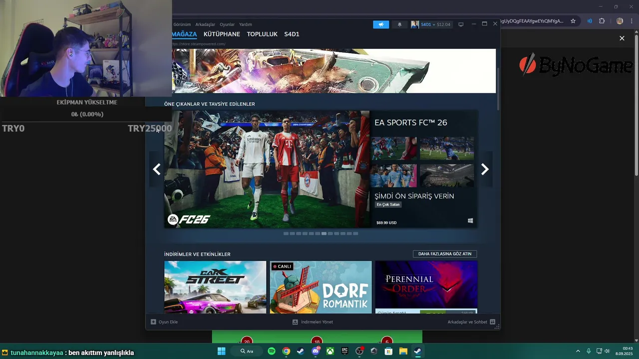Open Epic Games Launcher from the taskbar
639x359 pixels.
point(344,351)
